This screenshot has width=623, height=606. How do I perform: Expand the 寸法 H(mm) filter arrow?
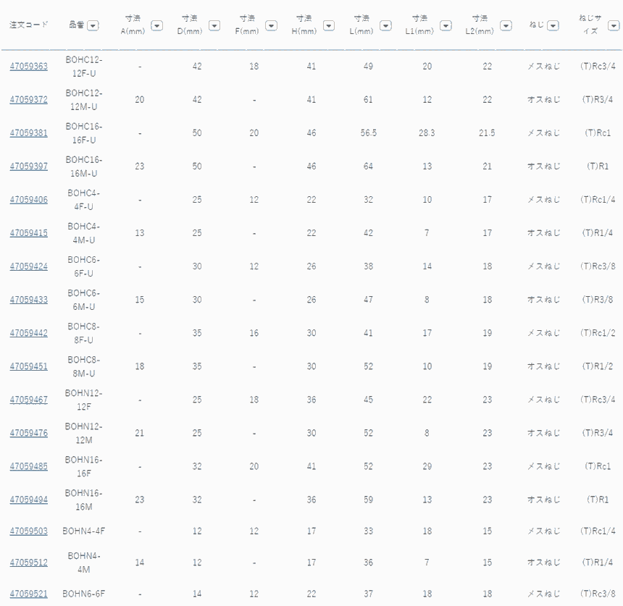click(x=329, y=26)
